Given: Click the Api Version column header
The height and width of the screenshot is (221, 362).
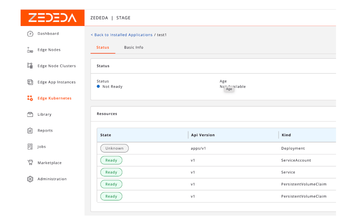Looking at the screenshot, I should pyautogui.click(x=203, y=135).
